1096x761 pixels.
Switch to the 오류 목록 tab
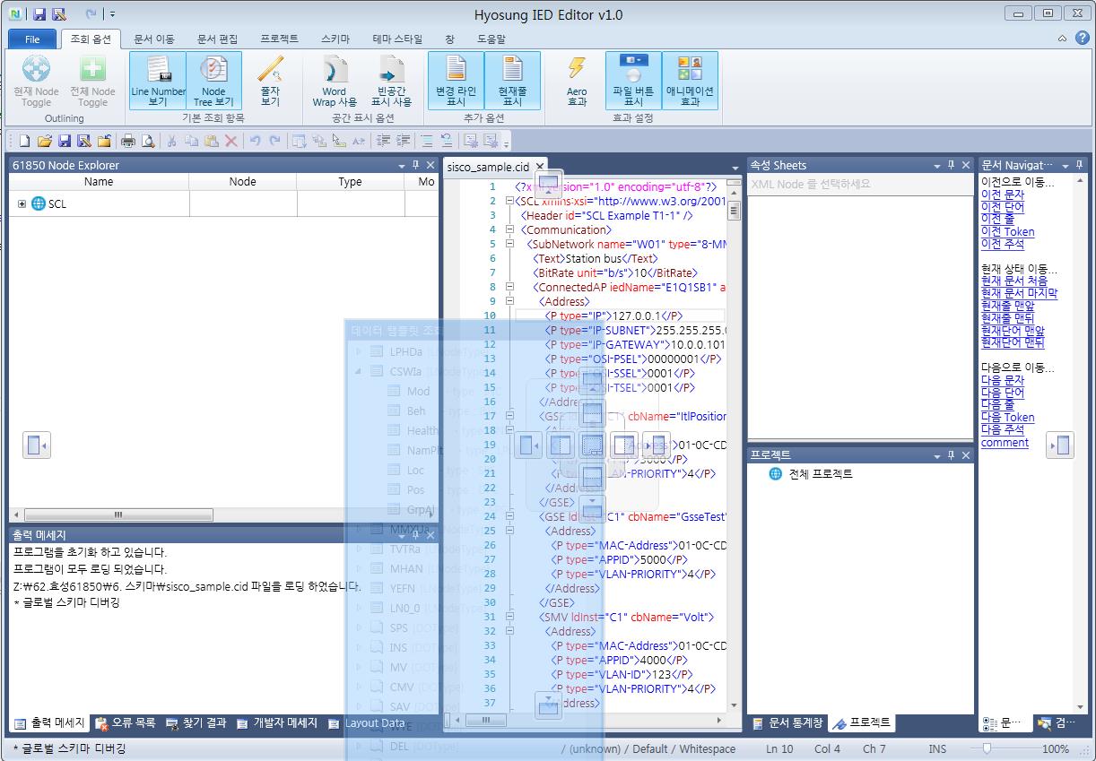[x=126, y=723]
